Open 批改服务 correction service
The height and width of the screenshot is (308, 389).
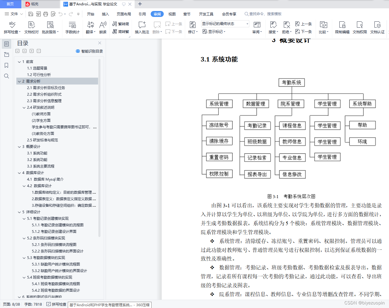point(50,27)
